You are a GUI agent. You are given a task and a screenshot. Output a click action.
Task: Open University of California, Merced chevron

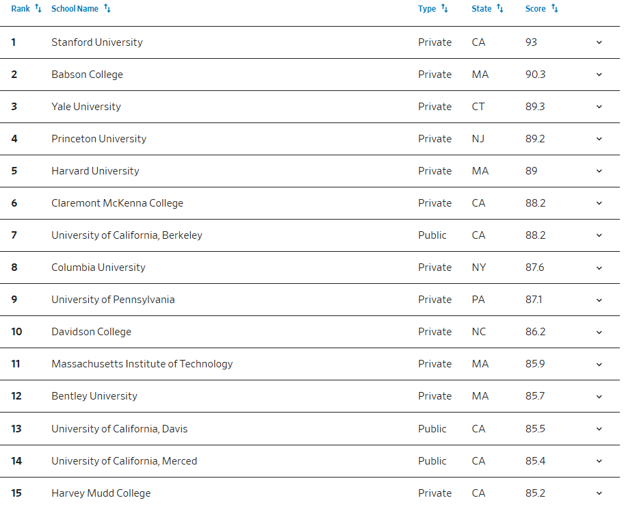click(599, 461)
